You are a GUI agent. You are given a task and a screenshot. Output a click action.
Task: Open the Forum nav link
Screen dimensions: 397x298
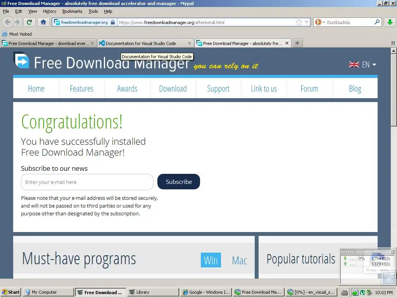(309, 89)
